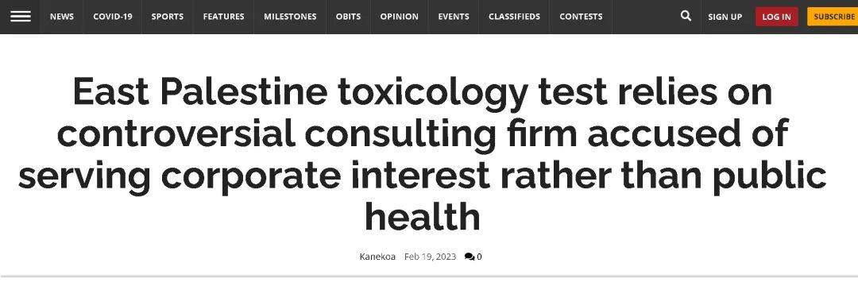858x286 pixels.
Task: Select Contests in the nav bar
Action: pyautogui.click(x=581, y=17)
